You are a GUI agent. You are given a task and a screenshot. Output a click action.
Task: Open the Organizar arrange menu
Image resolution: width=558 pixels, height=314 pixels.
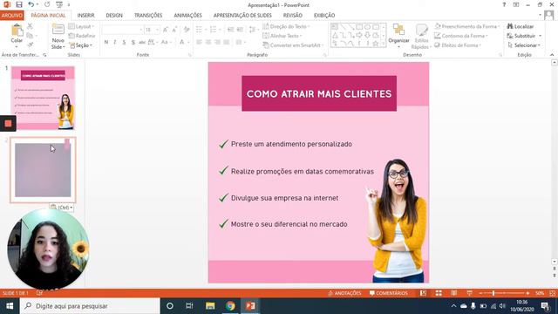398,37
